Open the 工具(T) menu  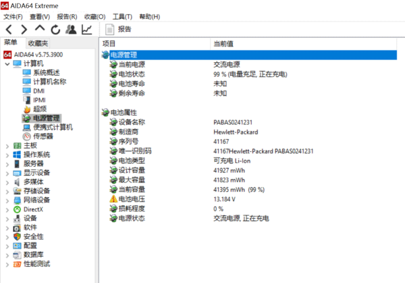point(122,17)
